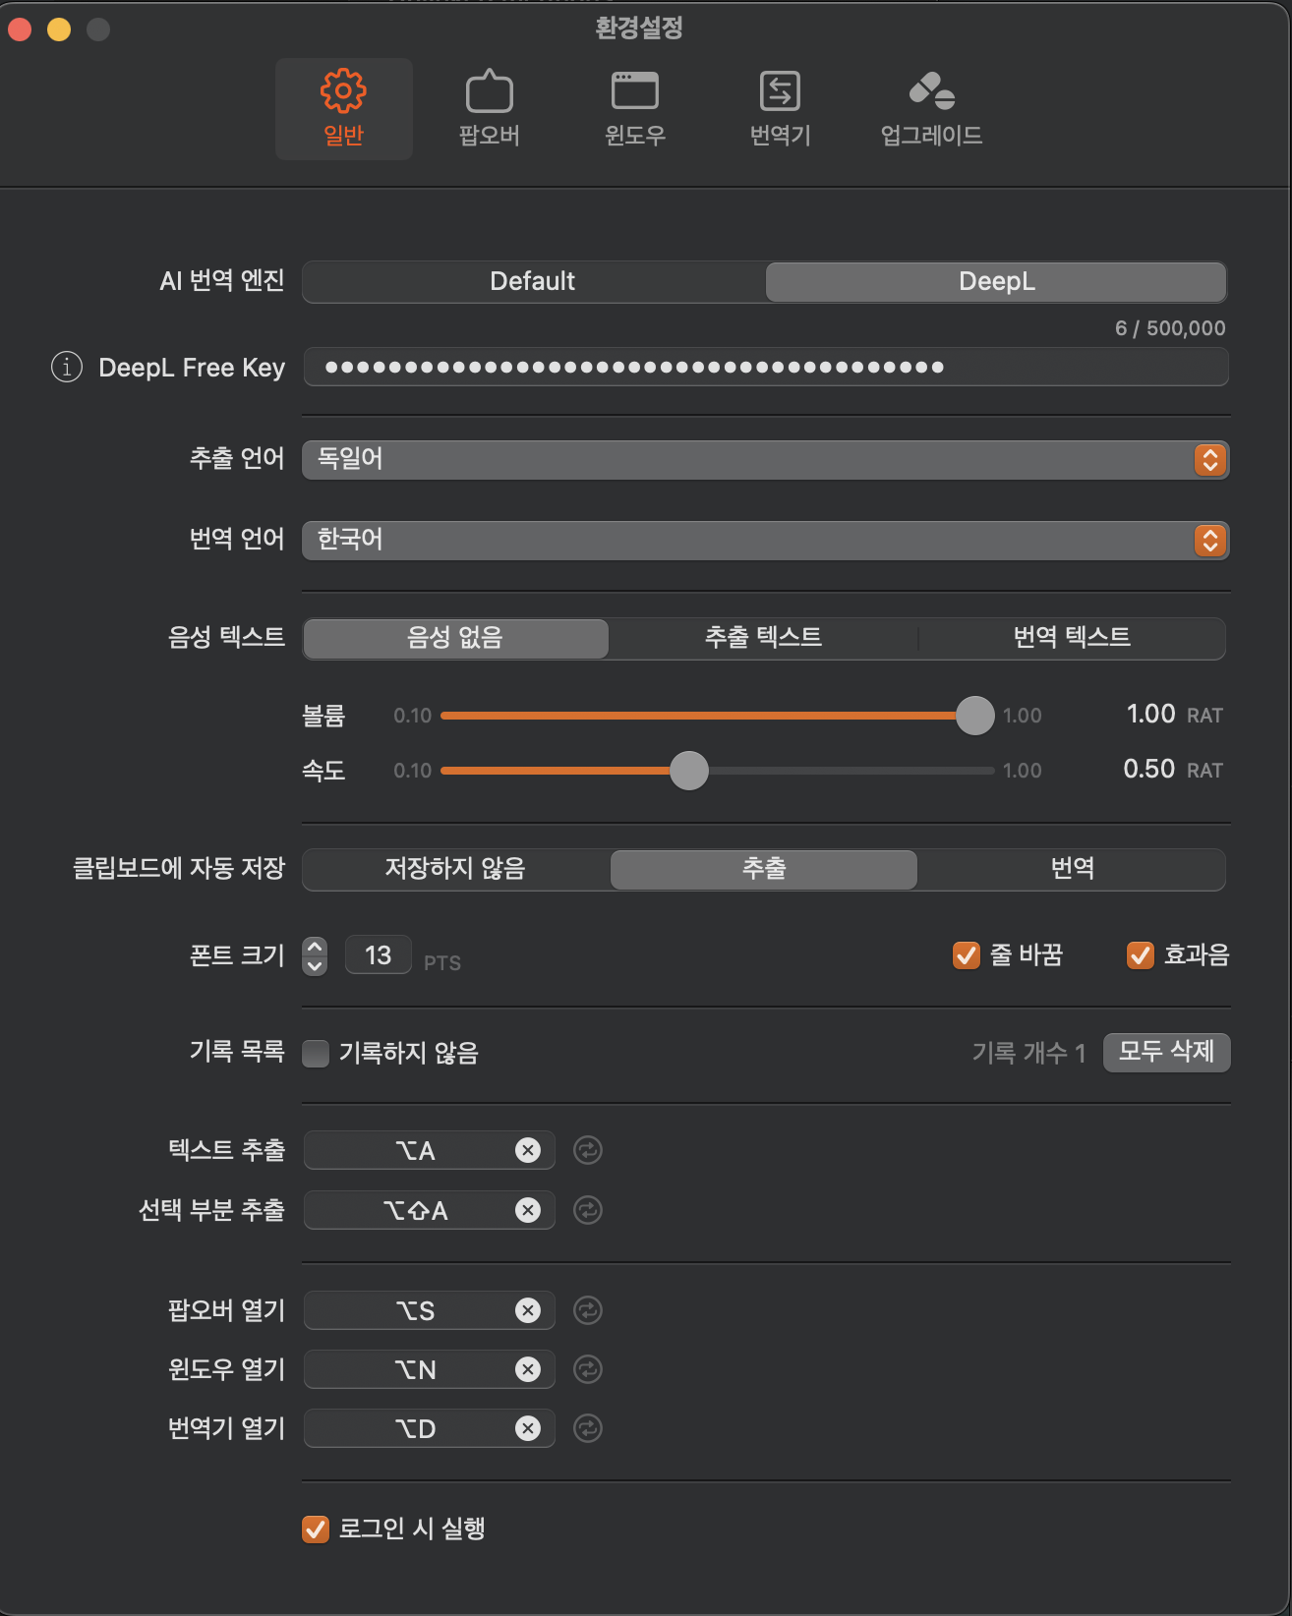Reset the 선택 부분 추출 shortcut via its reset icon

pos(588,1210)
